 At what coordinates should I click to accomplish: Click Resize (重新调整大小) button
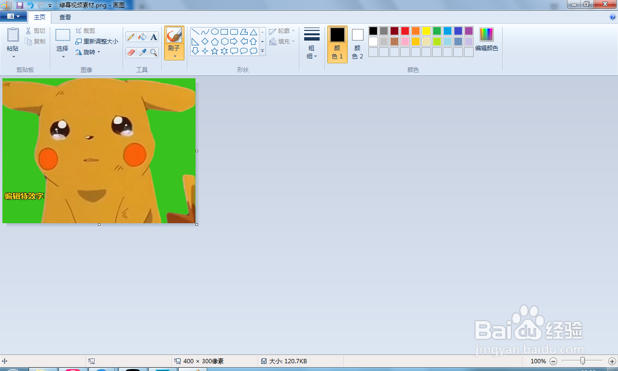pyautogui.click(x=97, y=42)
